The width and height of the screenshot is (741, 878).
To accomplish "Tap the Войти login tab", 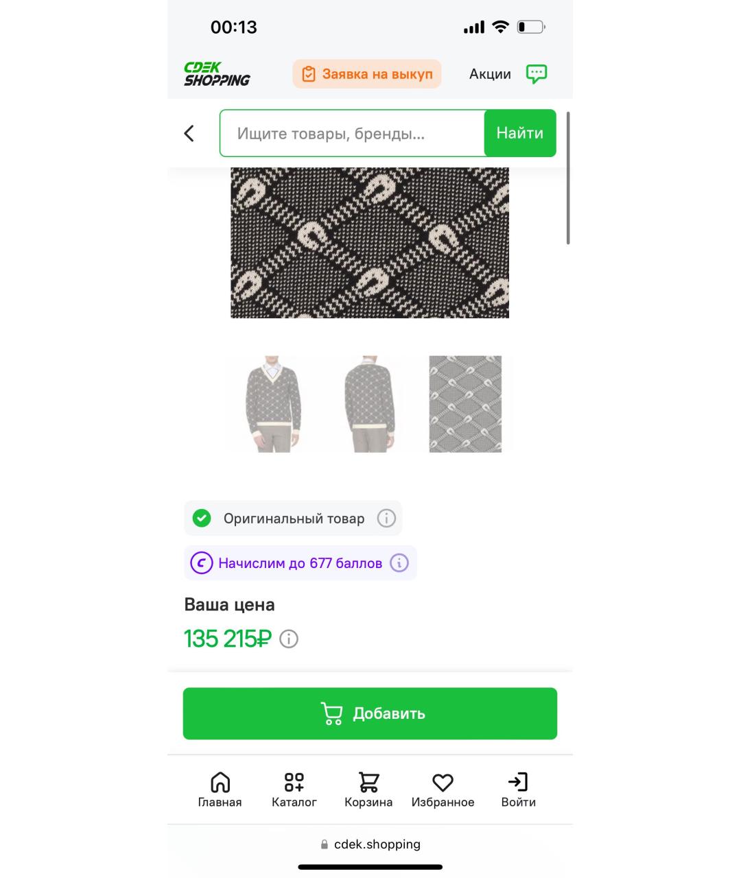I will [518, 790].
